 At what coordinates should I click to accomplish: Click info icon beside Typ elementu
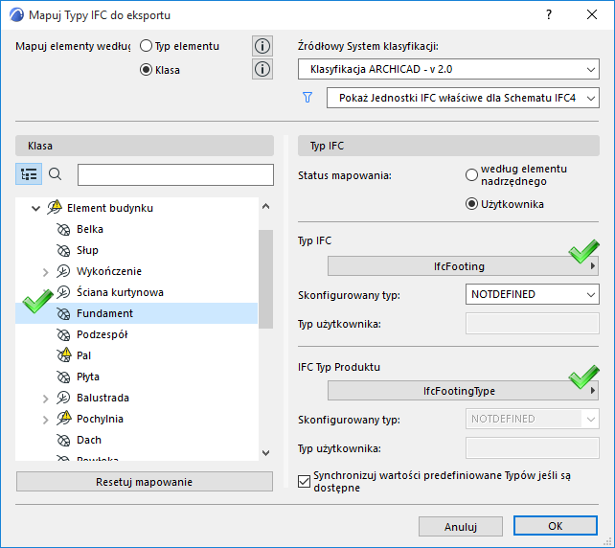[x=262, y=46]
